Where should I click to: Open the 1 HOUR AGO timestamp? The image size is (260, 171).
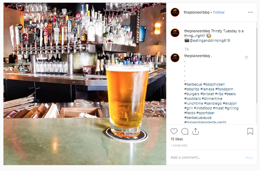pyautogui.click(x=179, y=145)
